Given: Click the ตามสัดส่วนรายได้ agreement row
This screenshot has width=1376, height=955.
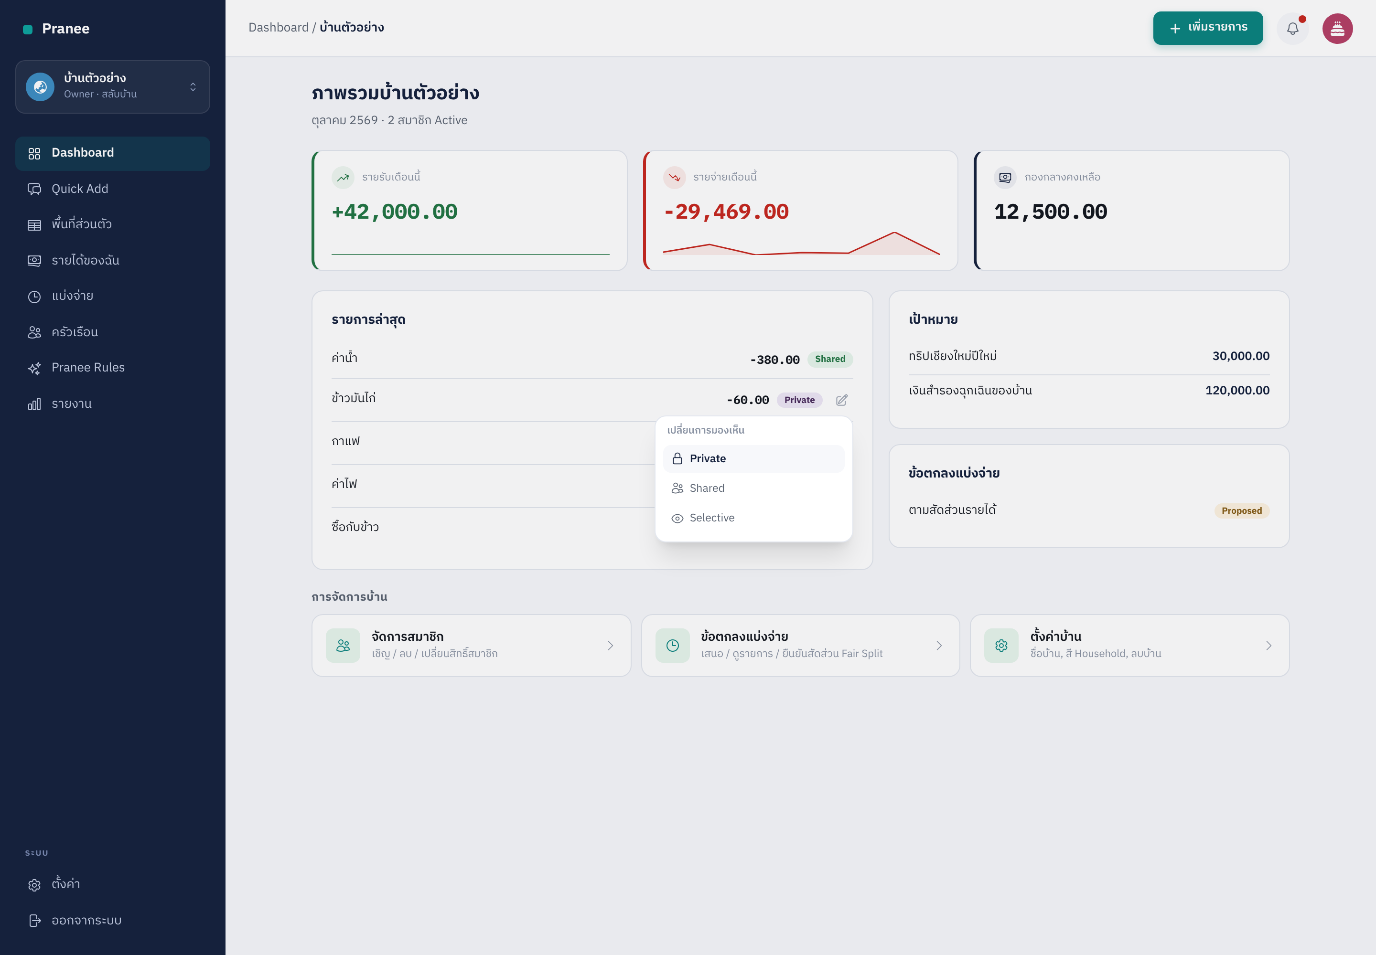Looking at the screenshot, I should [1088, 510].
